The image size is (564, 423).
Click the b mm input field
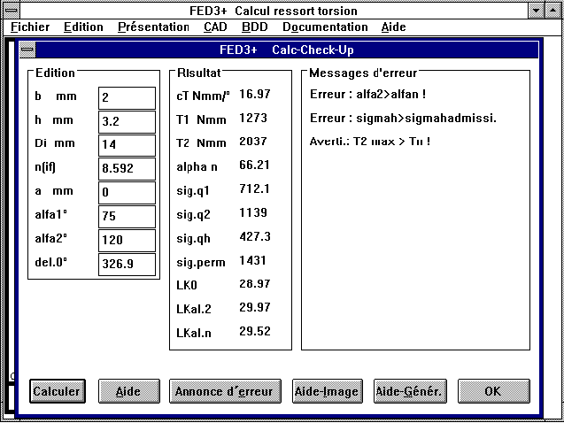127,97
